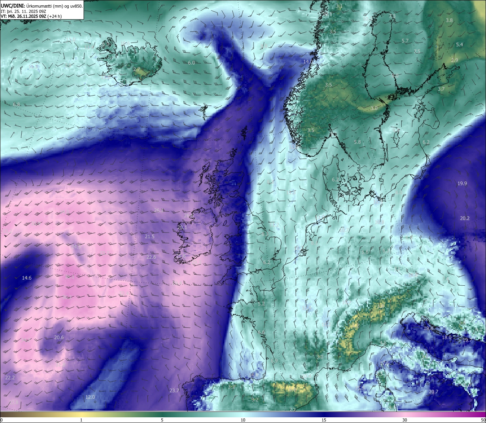Click the 14.0 value label

pyautogui.click(x=308, y=62)
